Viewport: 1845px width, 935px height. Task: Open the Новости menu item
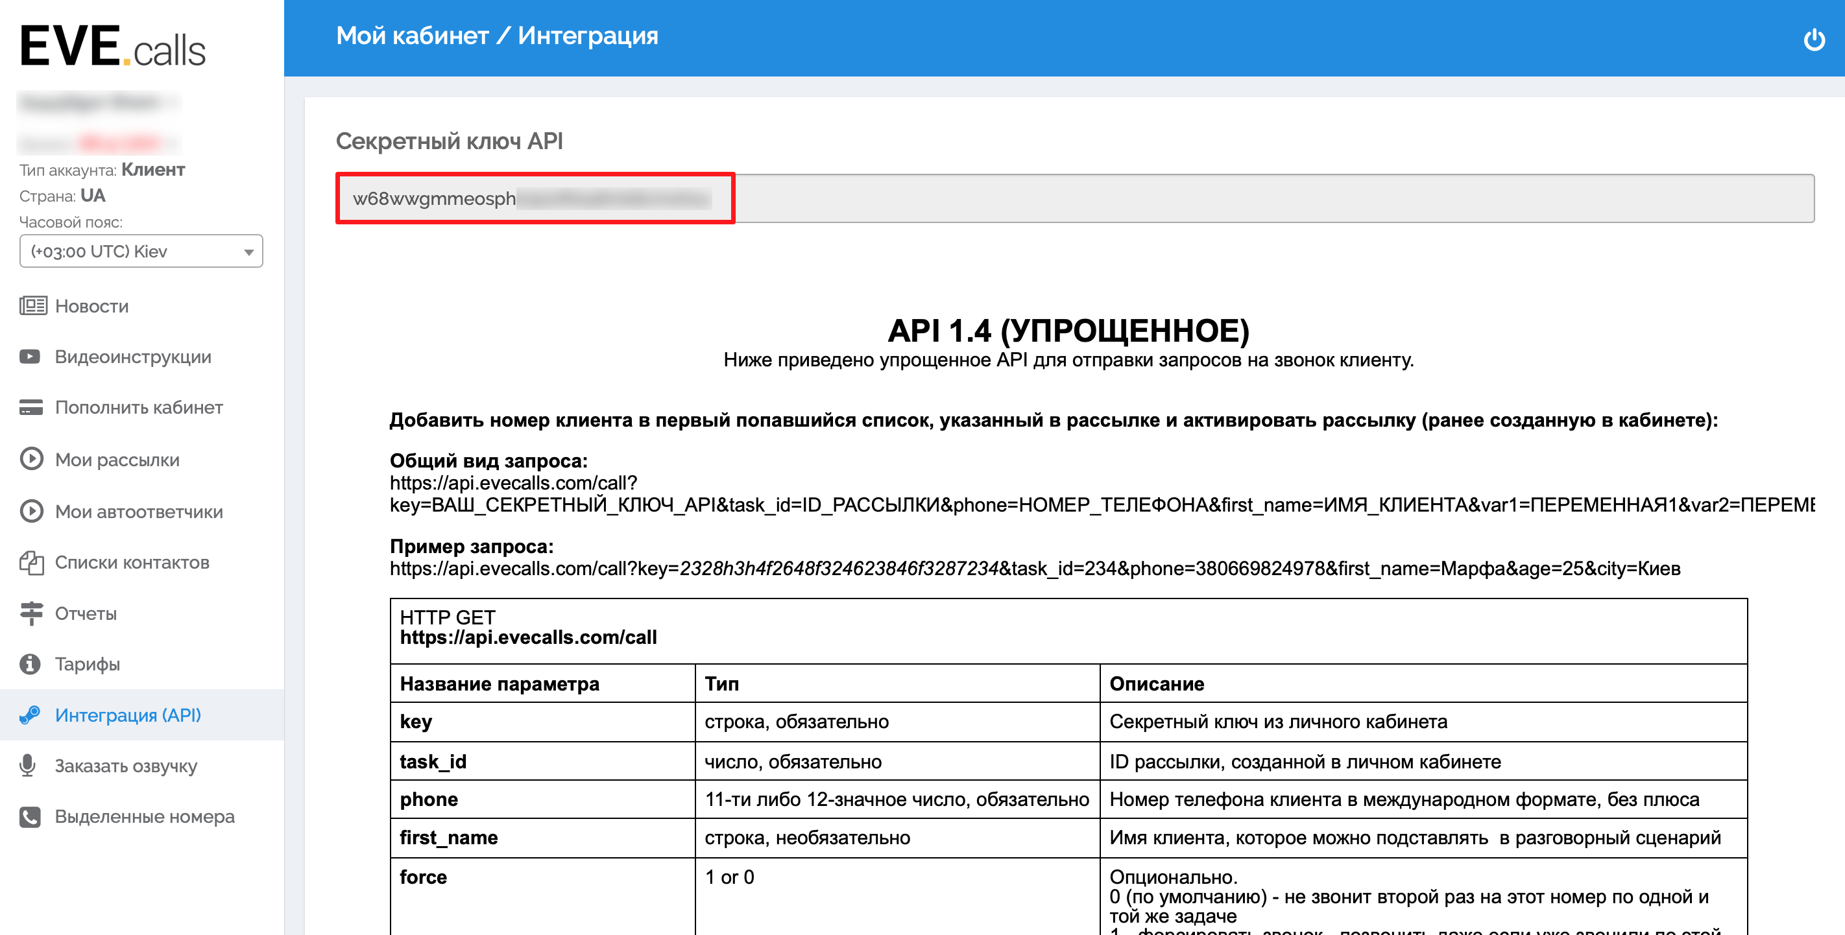(x=91, y=307)
